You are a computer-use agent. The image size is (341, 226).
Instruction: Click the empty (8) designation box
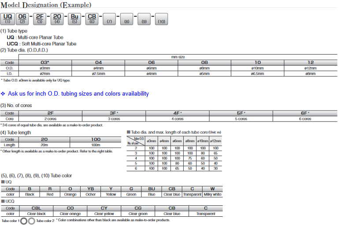(126, 19)
